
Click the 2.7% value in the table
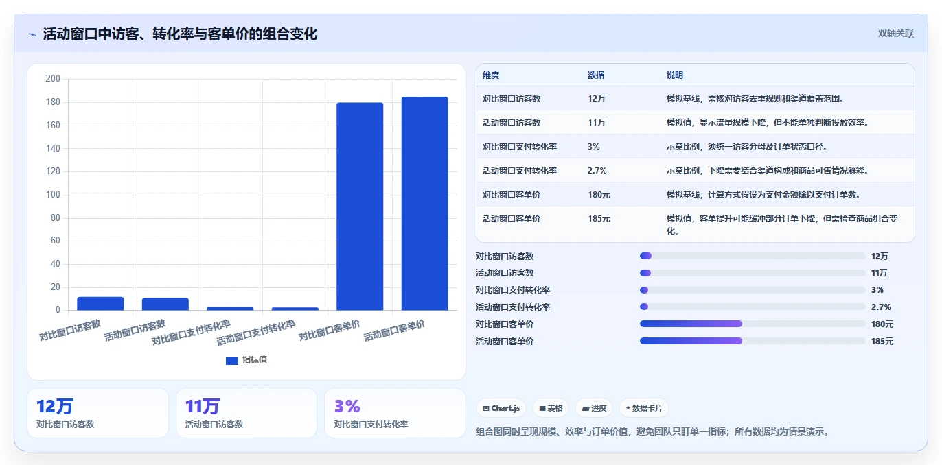pyautogui.click(x=597, y=171)
